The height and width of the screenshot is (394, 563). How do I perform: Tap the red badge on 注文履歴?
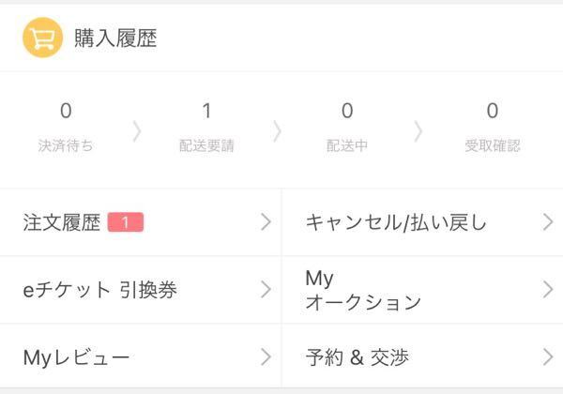126,222
